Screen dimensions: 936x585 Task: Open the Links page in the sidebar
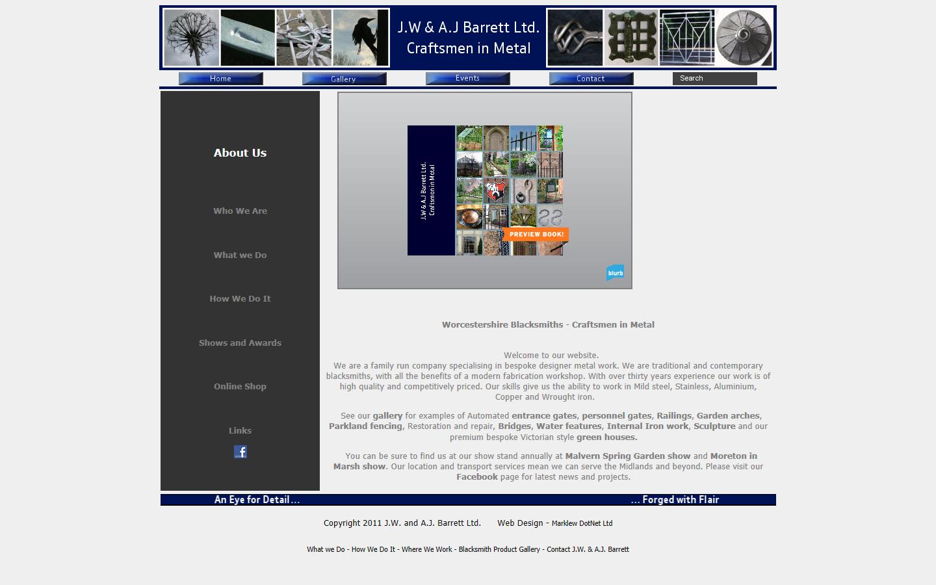240,430
